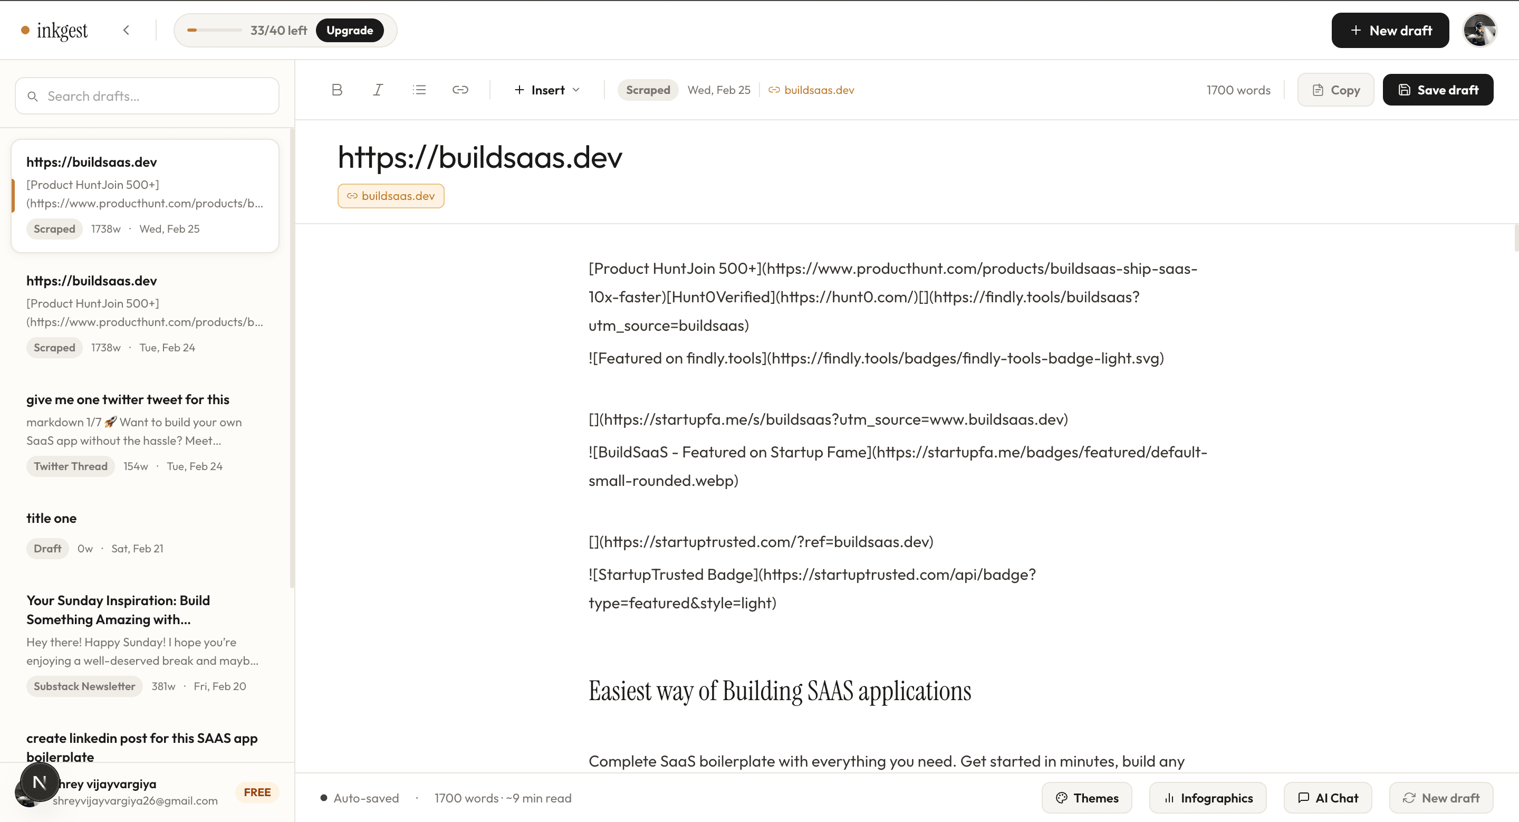This screenshot has width=1519, height=822.
Task: Apply bullet list formatting
Action: [x=419, y=90]
